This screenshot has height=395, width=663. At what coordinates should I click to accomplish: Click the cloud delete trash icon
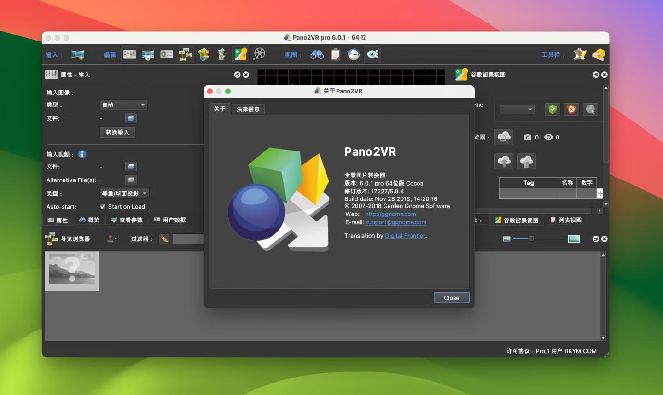pos(526,161)
